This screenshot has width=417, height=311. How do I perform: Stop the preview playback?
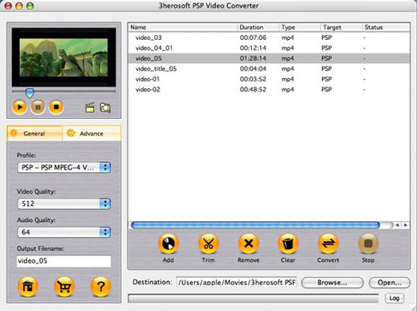56,107
